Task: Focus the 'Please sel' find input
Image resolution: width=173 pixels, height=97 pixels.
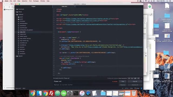Action: click(85, 81)
